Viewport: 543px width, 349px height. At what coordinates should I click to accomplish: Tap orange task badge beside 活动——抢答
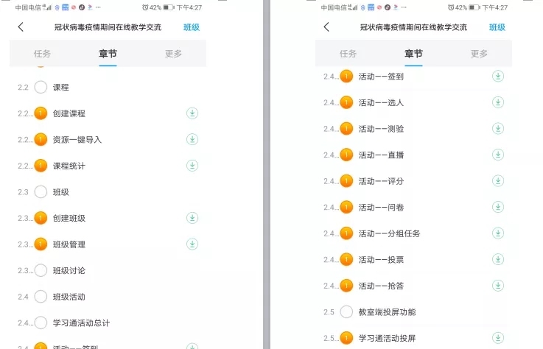pyautogui.click(x=346, y=286)
